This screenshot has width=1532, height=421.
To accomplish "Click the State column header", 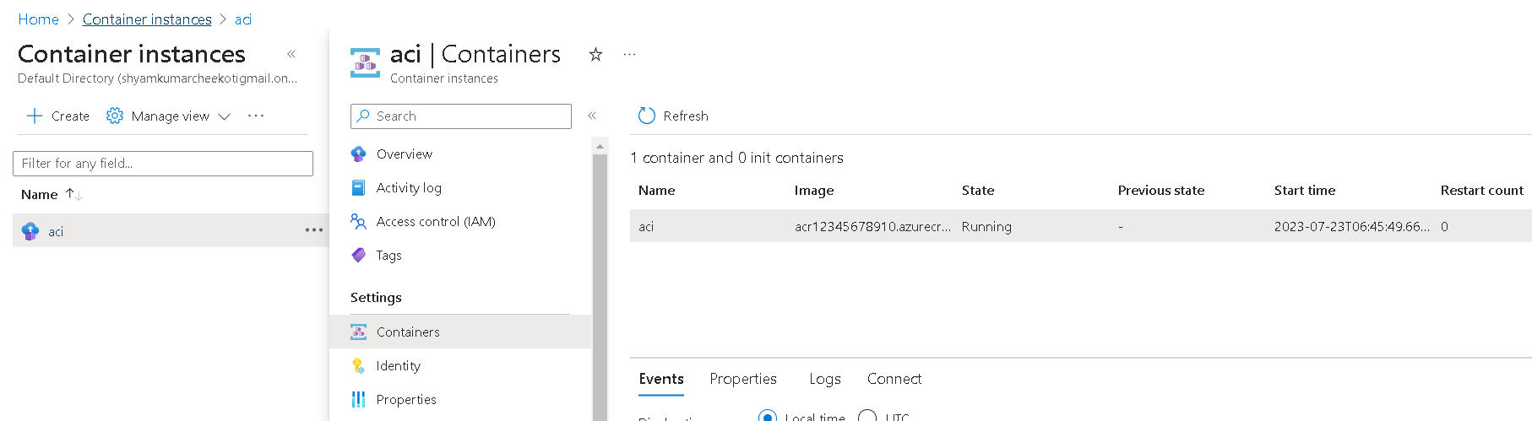I will click(978, 191).
